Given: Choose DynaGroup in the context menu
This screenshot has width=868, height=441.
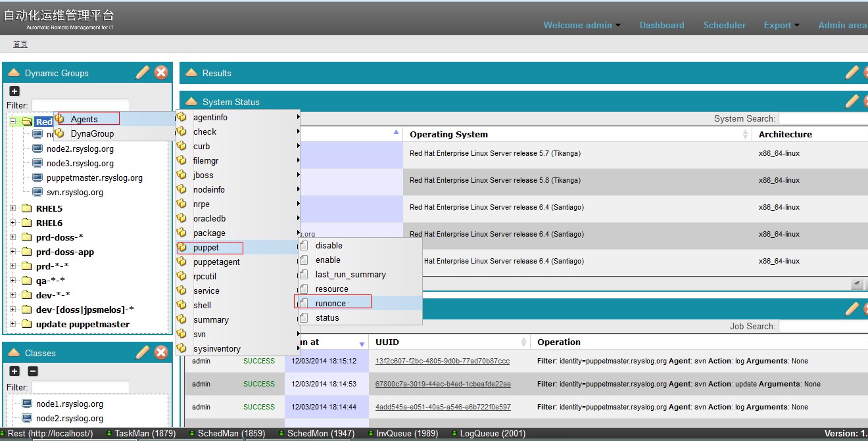Looking at the screenshot, I should point(114,133).
